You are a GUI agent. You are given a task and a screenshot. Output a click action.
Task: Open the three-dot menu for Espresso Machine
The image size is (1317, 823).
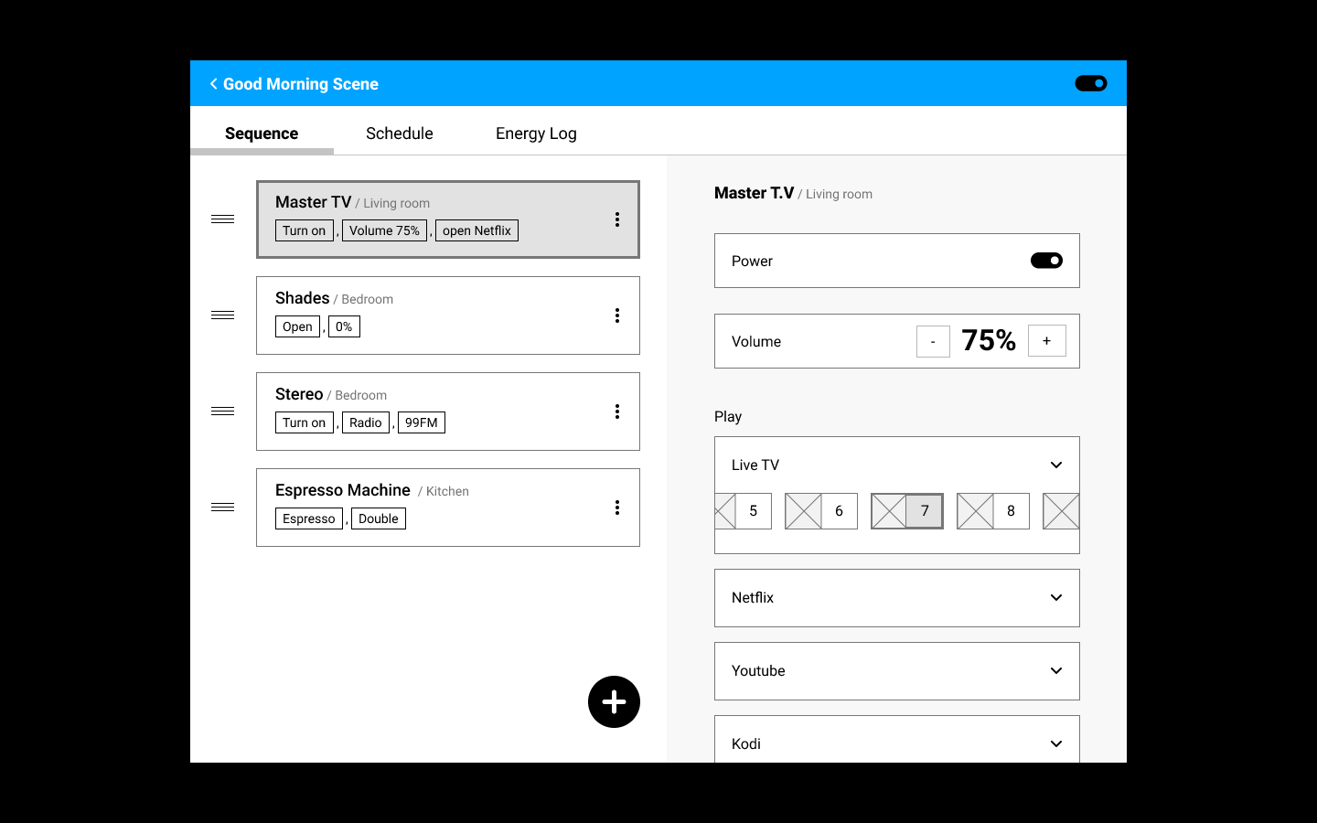click(x=617, y=508)
